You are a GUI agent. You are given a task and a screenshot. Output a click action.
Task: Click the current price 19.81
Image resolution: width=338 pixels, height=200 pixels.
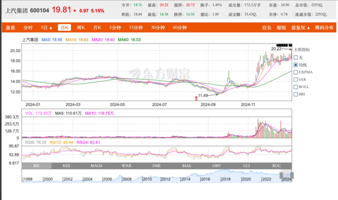click(x=61, y=10)
